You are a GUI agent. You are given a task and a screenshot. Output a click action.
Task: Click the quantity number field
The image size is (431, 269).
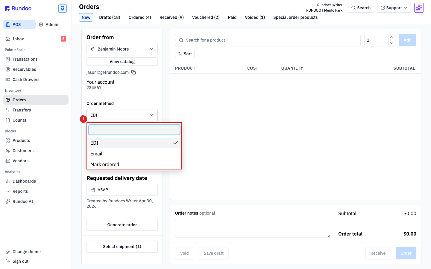[376, 40]
